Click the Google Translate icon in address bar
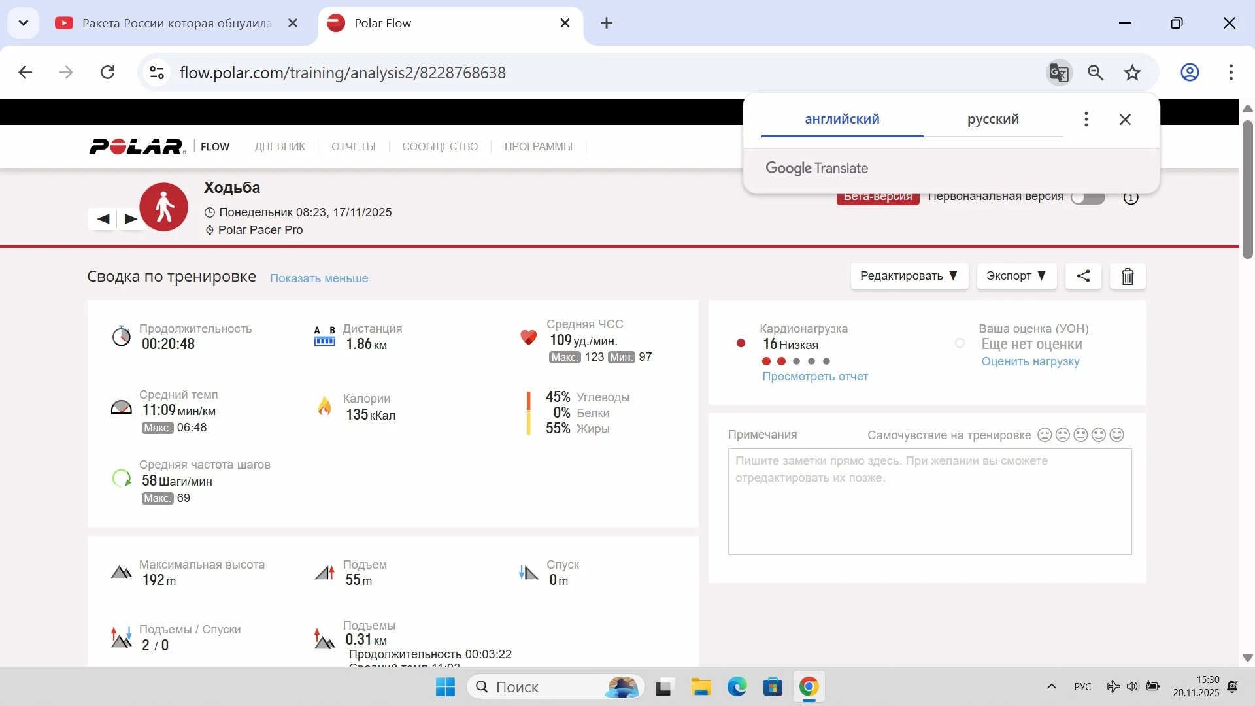The image size is (1255, 706). [x=1059, y=73]
